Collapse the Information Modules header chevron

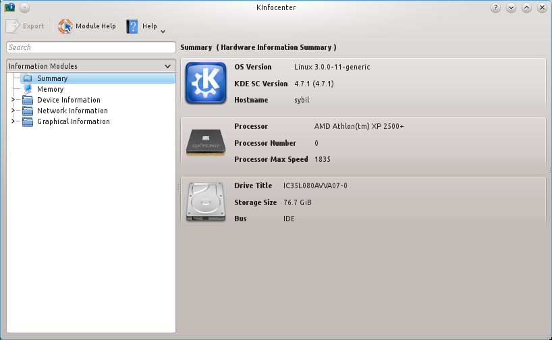168,66
